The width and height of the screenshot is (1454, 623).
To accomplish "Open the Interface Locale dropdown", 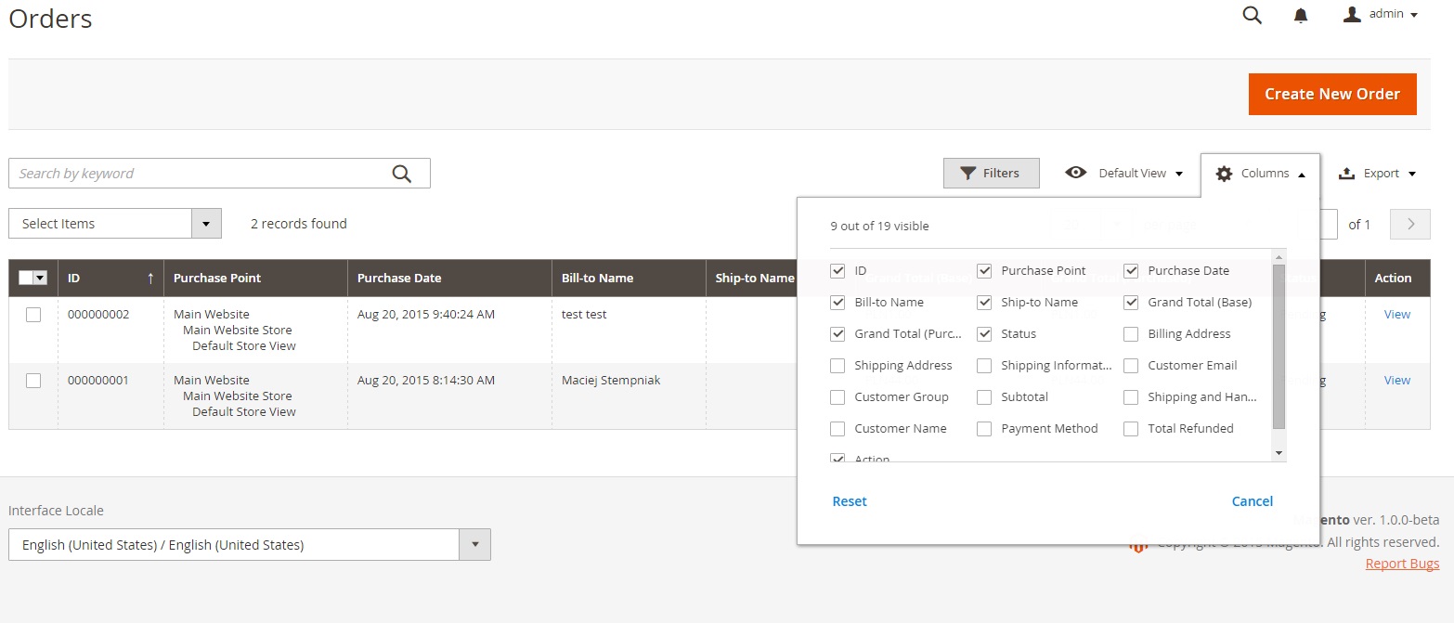I will [474, 544].
